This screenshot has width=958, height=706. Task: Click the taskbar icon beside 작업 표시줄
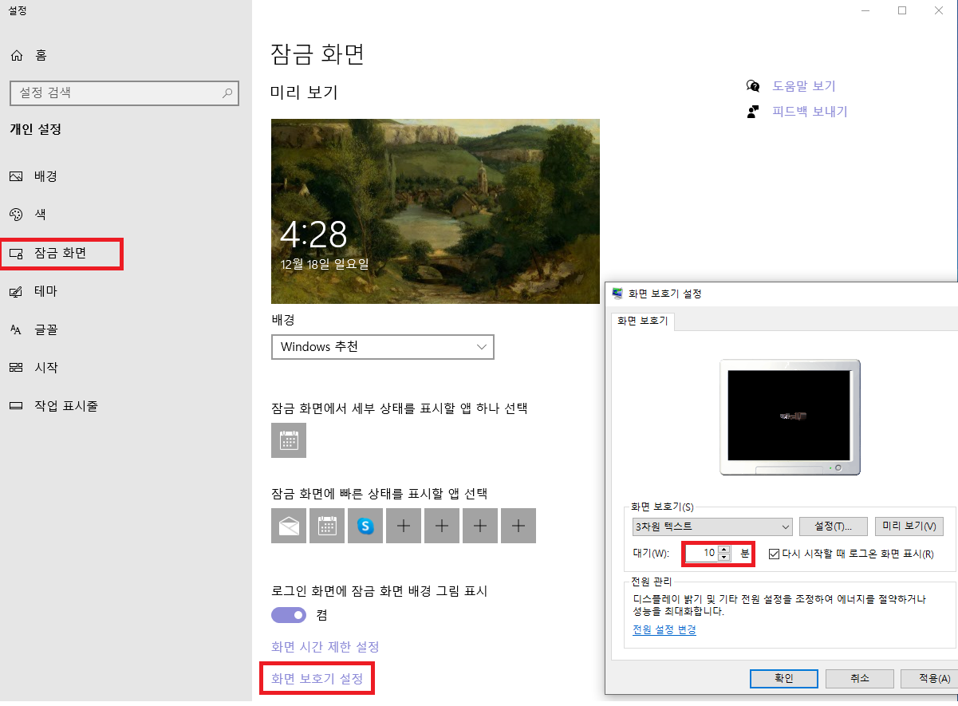click(x=16, y=406)
